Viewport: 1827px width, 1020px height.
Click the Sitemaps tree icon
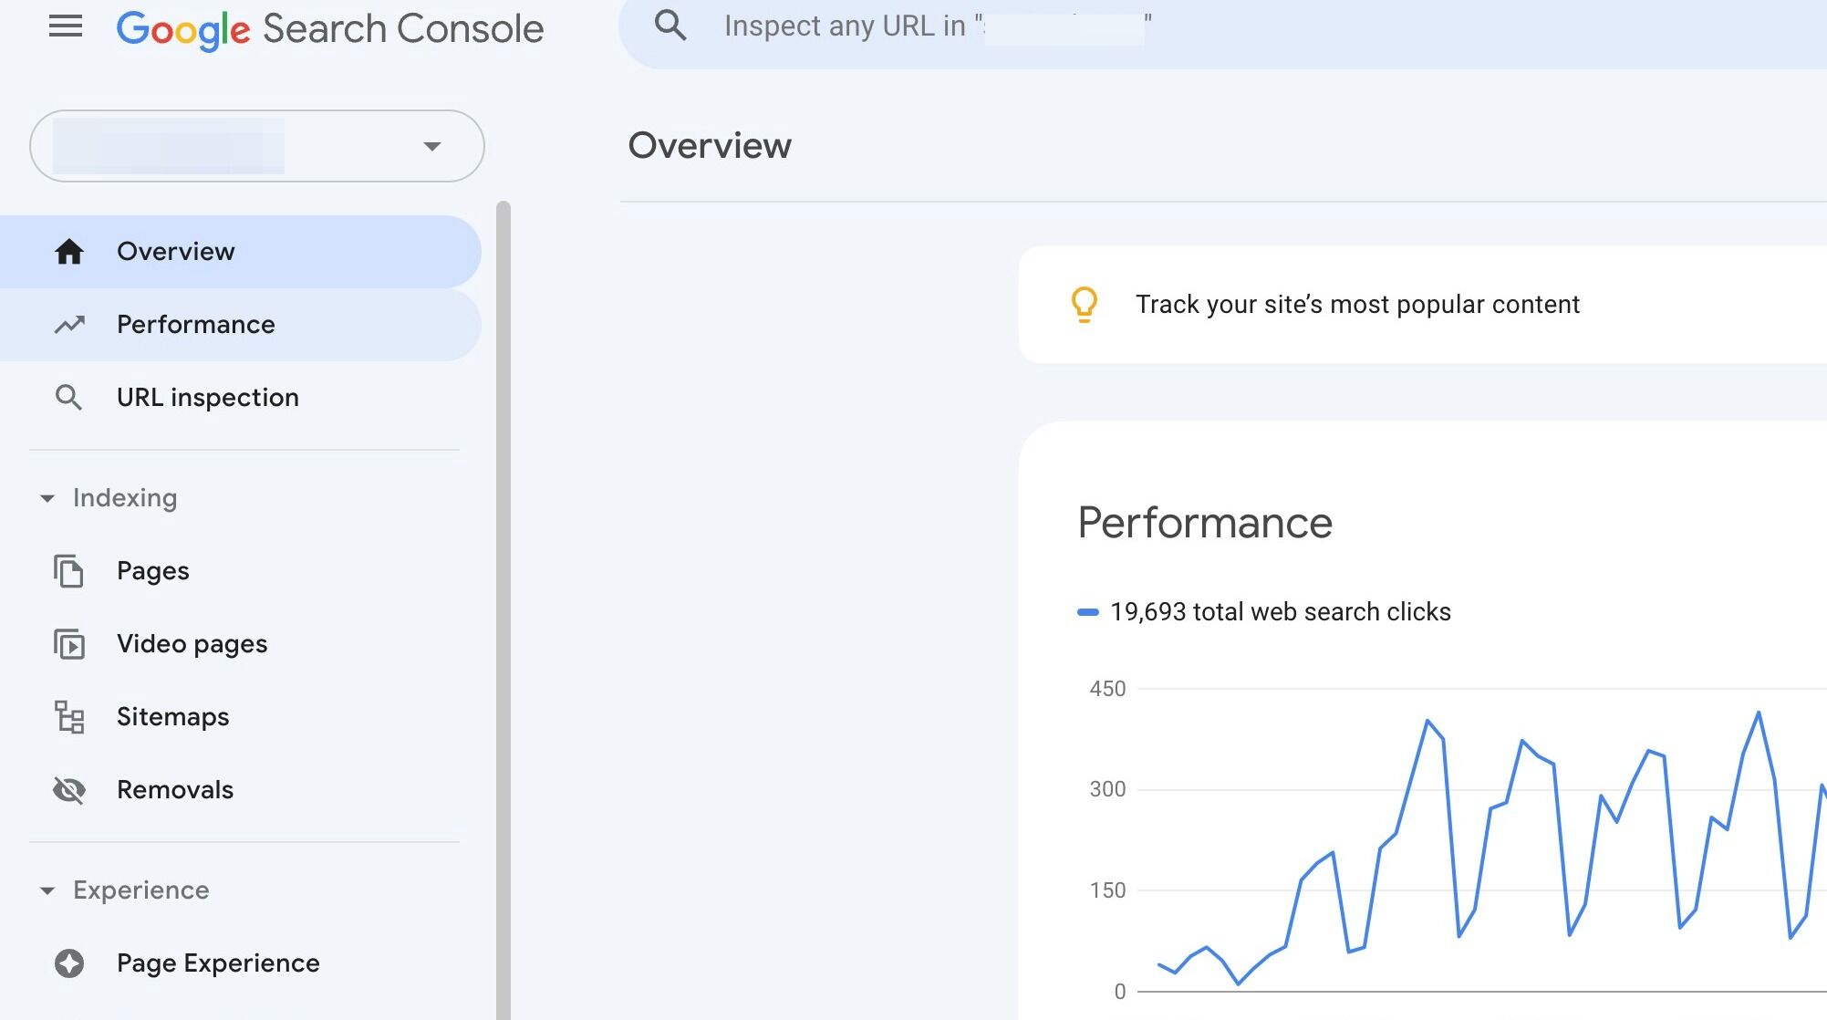(x=69, y=717)
